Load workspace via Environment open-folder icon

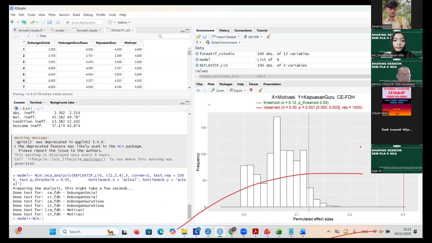(198, 37)
